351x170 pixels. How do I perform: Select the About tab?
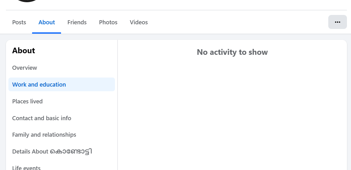pos(47,22)
